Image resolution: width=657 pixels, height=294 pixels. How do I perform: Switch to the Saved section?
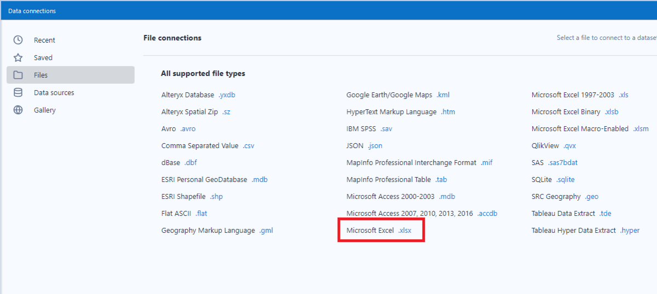point(43,57)
